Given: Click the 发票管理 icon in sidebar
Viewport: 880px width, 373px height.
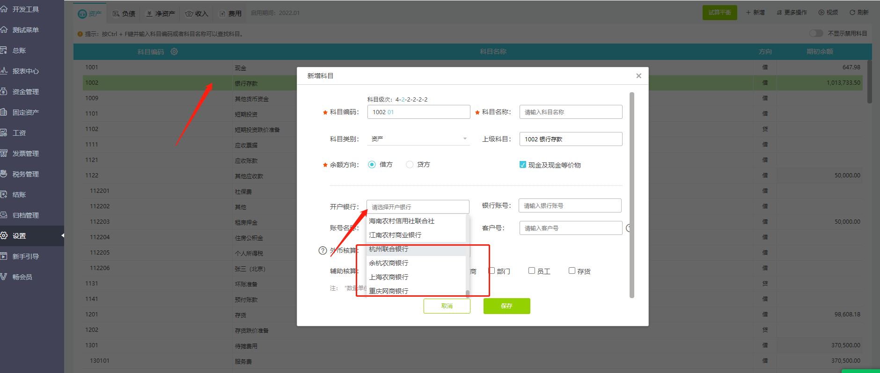Looking at the screenshot, I should tap(4, 154).
